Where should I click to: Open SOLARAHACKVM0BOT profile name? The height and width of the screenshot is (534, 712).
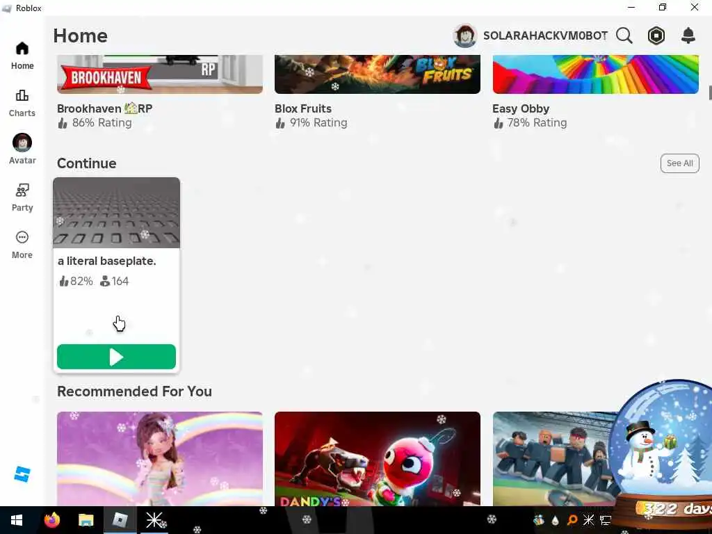click(x=545, y=35)
